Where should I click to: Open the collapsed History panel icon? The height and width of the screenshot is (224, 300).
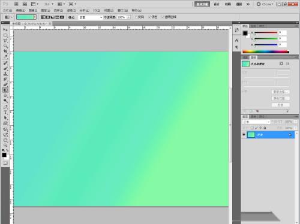(x=237, y=30)
